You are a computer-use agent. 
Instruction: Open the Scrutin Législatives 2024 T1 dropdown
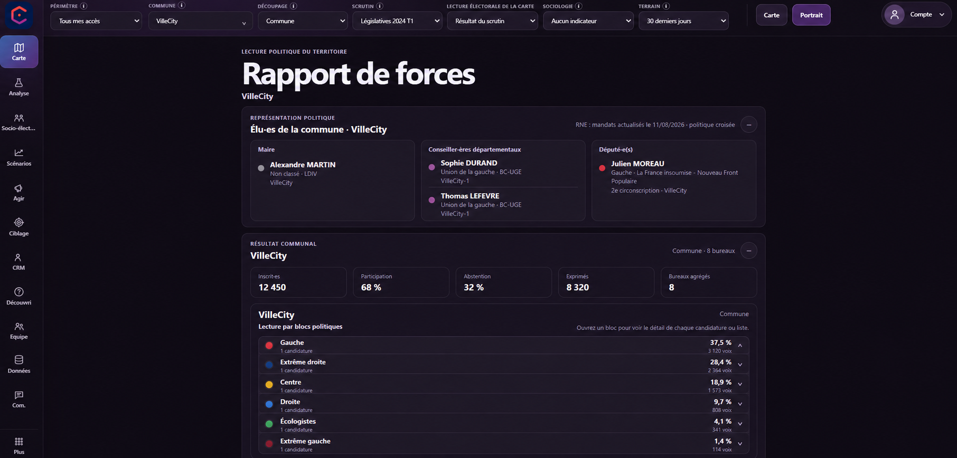coord(397,21)
